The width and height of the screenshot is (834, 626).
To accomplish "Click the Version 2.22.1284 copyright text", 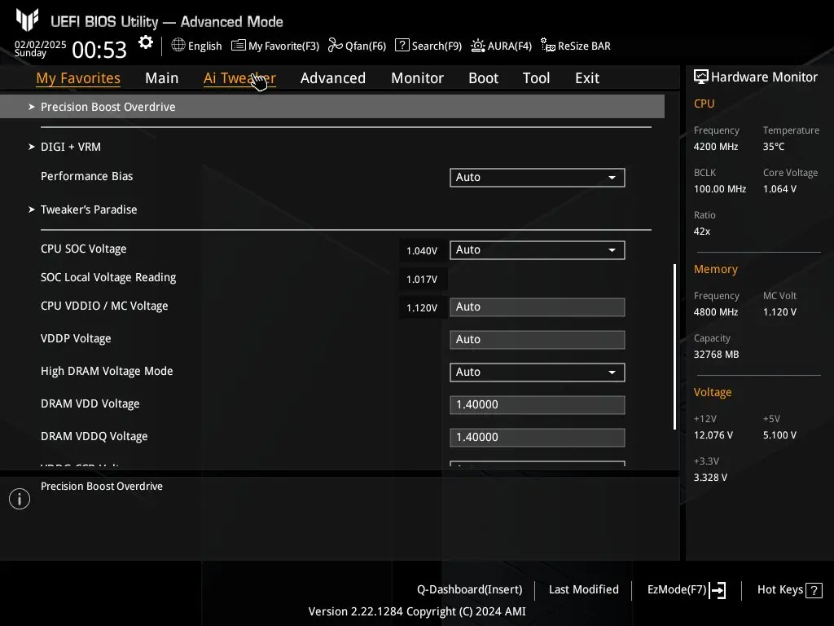I will click(x=417, y=611).
